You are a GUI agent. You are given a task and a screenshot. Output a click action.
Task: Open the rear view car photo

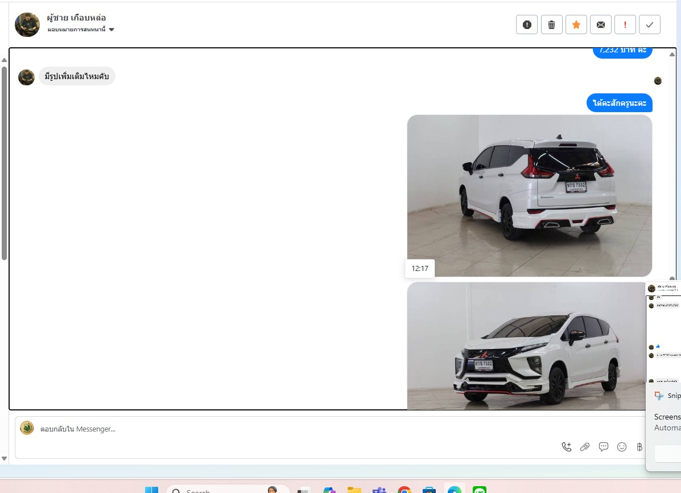[x=529, y=195]
